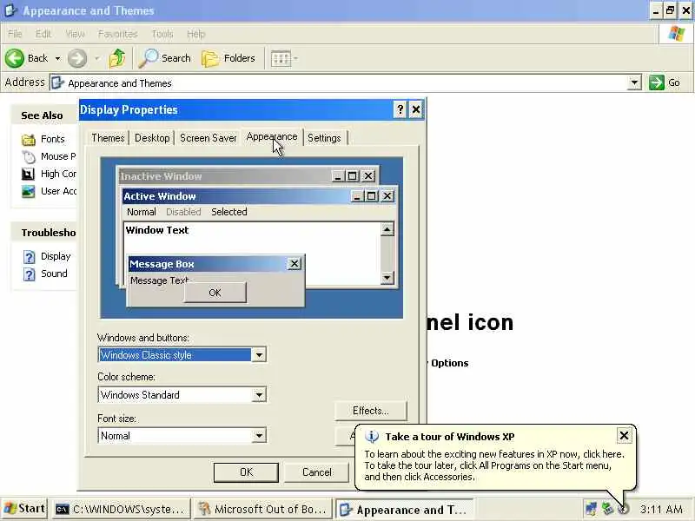695x521 pixels.
Task: Open Sound troubleshooter help icon
Action: 30,274
